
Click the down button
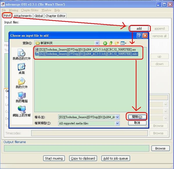point(159,64)
